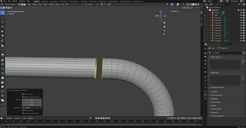Image resolution: width=246 pixels, height=128 pixels.
Task: Enable the Proportional Editing checkbox
Action: click(23, 113)
